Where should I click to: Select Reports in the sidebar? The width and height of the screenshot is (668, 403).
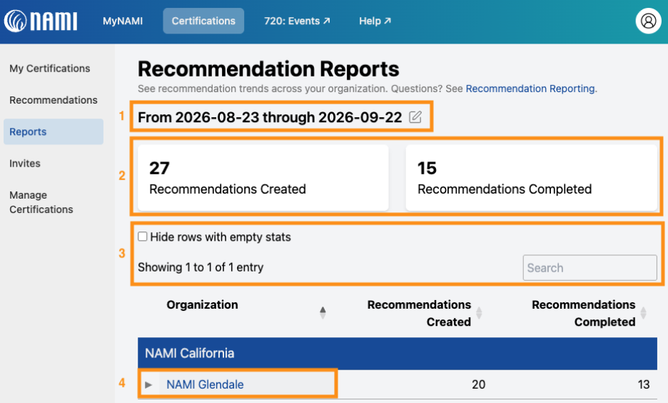coord(54,131)
